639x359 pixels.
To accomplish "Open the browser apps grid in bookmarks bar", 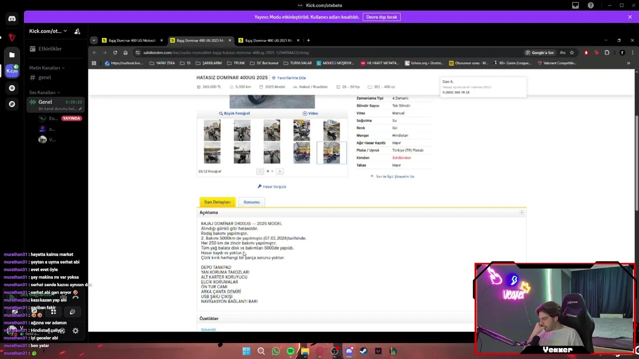I will pyautogui.click(x=94, y=63).
